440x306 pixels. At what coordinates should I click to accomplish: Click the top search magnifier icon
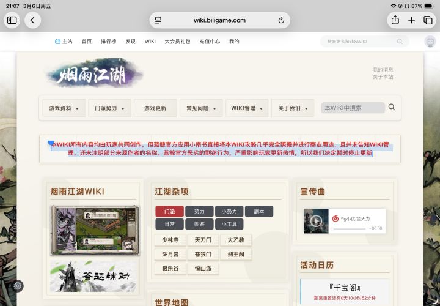point(400,42)
